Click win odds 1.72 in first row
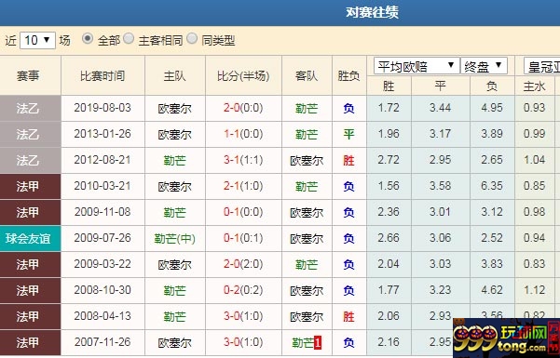The height and width of the screenshot is (358, 560). point(389,108)
